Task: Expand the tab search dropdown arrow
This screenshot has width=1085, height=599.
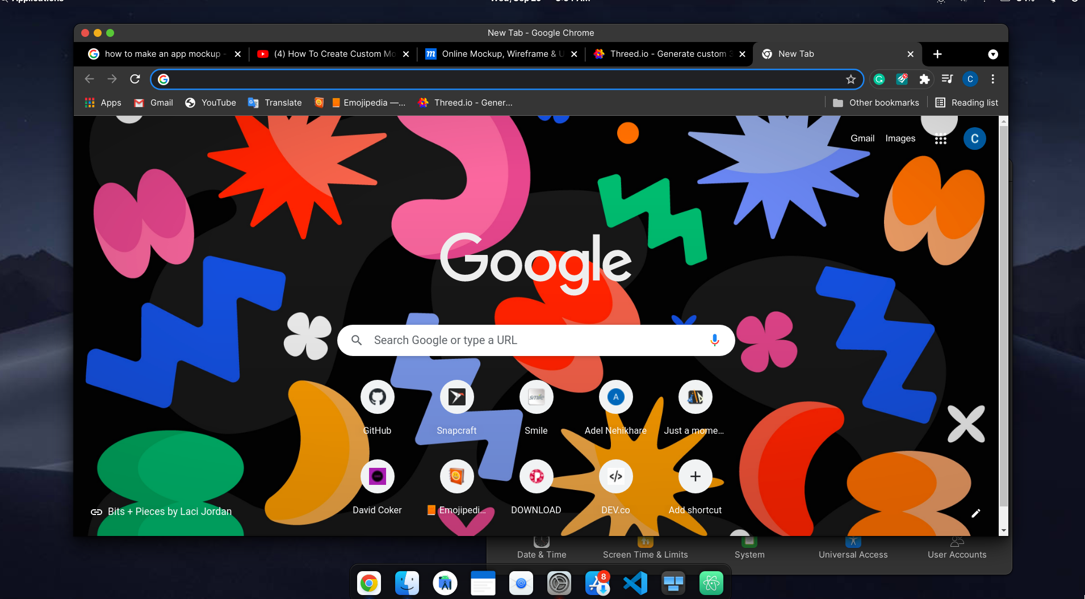Action: (992, 55)
